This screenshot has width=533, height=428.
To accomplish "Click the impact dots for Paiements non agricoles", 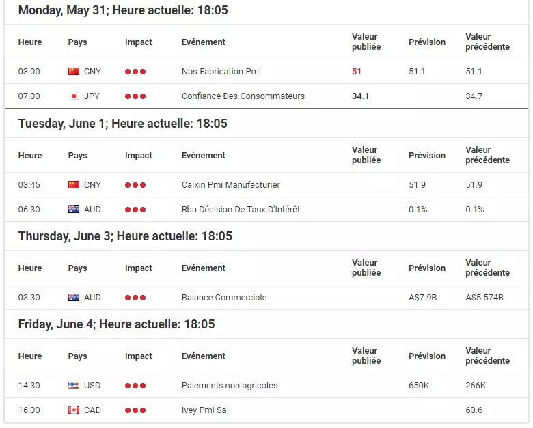I will click(135, 386).
